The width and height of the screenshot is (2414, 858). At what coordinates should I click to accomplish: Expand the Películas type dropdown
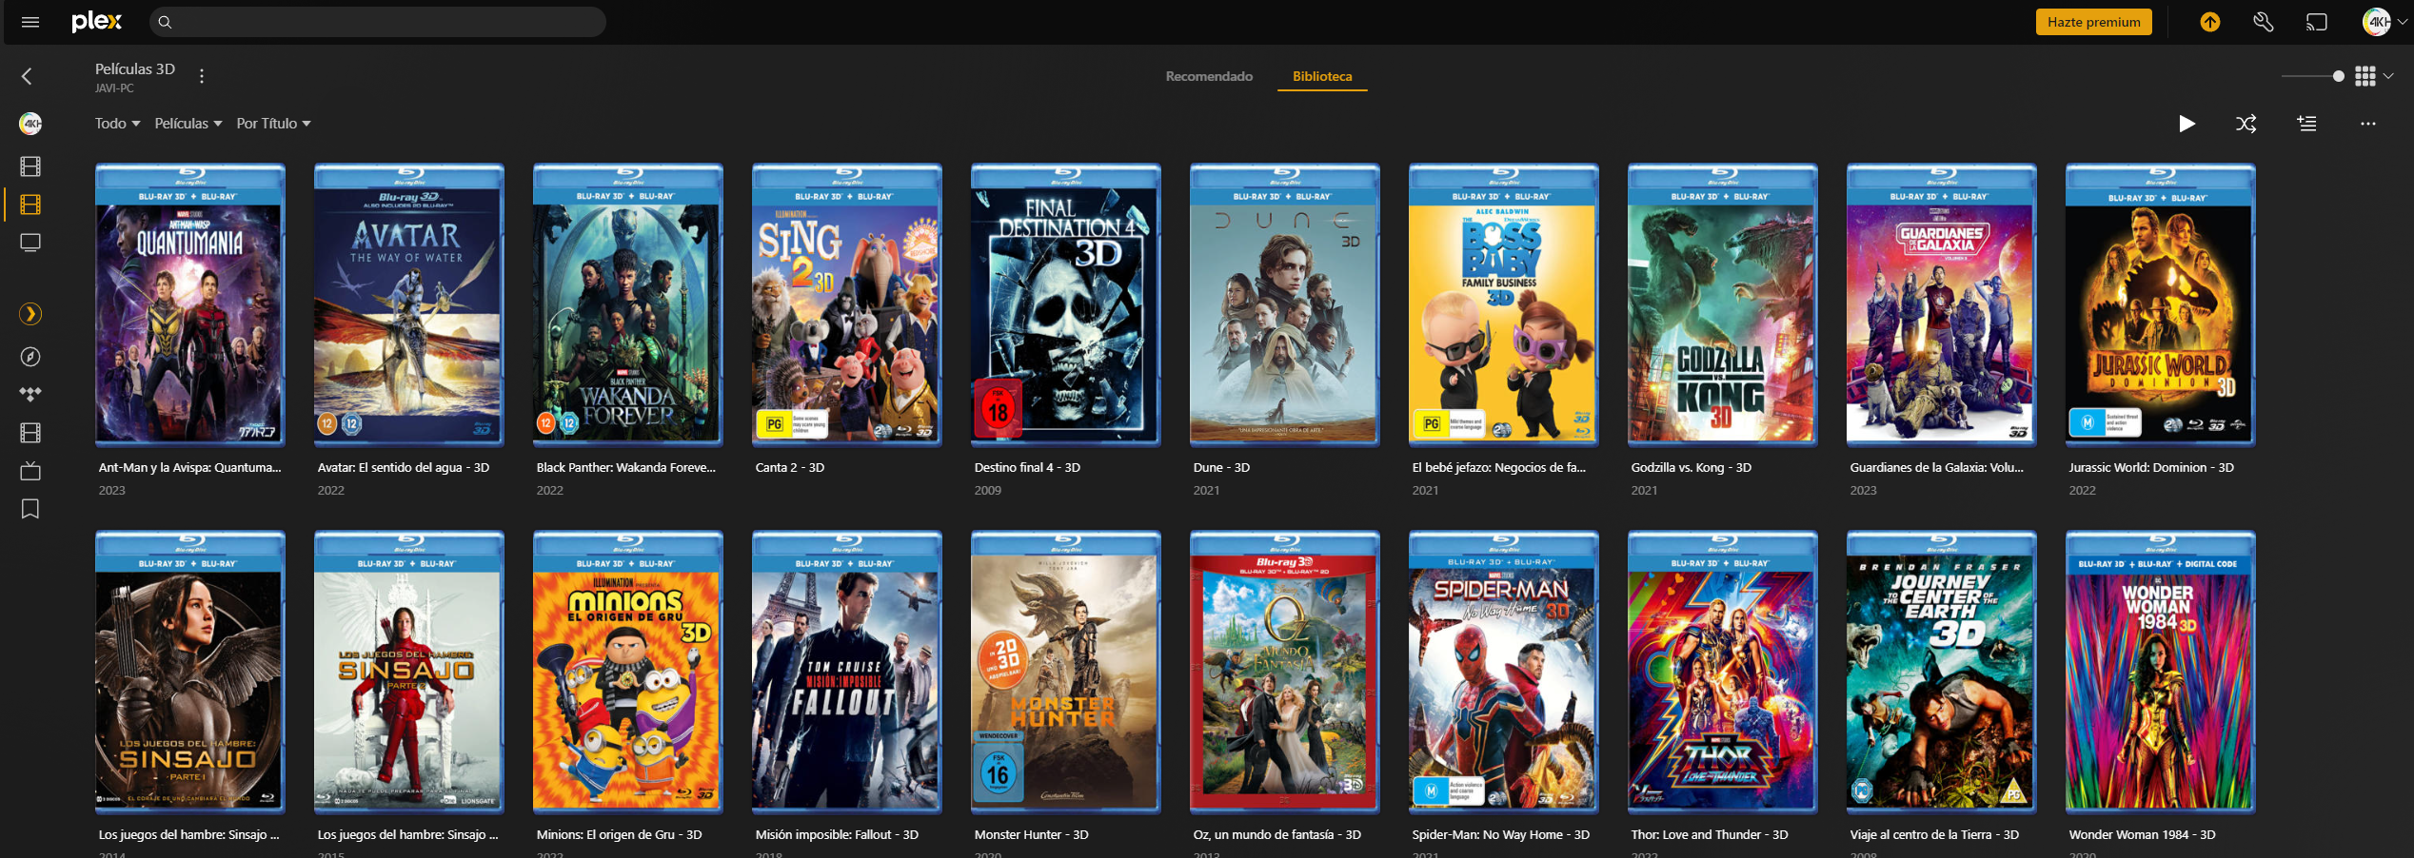pos(188,124)
